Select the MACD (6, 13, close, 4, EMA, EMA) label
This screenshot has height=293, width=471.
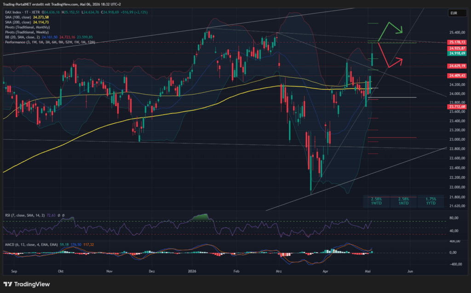31,245
